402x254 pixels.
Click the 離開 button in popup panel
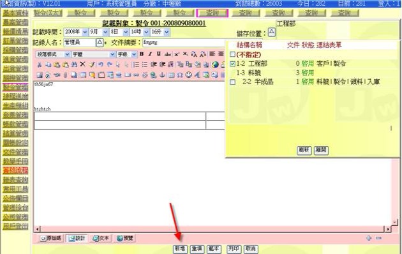pos(321,150)
